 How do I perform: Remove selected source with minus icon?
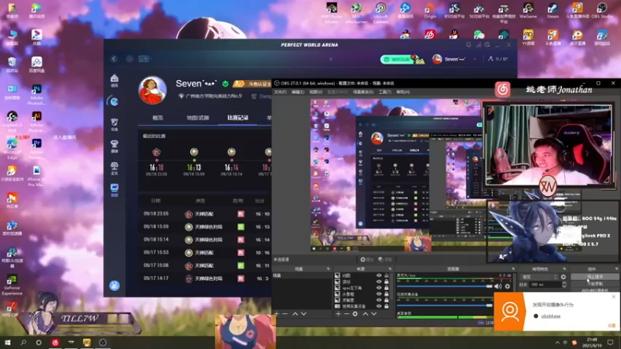click(x=346, y=314)
